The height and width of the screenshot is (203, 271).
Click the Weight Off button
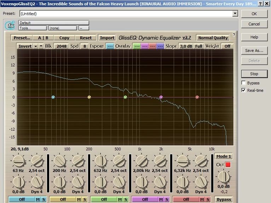(x=227, y=46)
